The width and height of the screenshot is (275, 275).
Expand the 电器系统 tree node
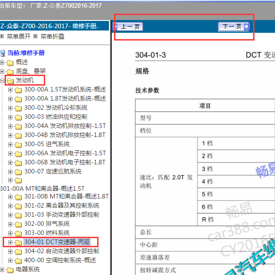2,270
